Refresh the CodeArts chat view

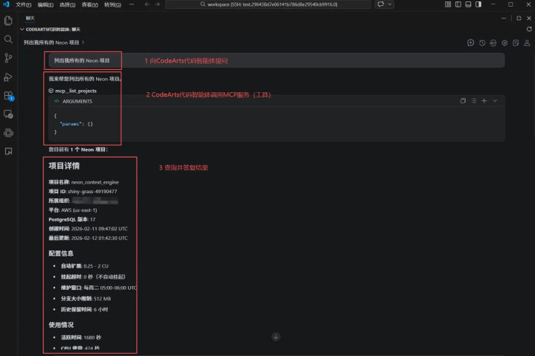point(529,29)
